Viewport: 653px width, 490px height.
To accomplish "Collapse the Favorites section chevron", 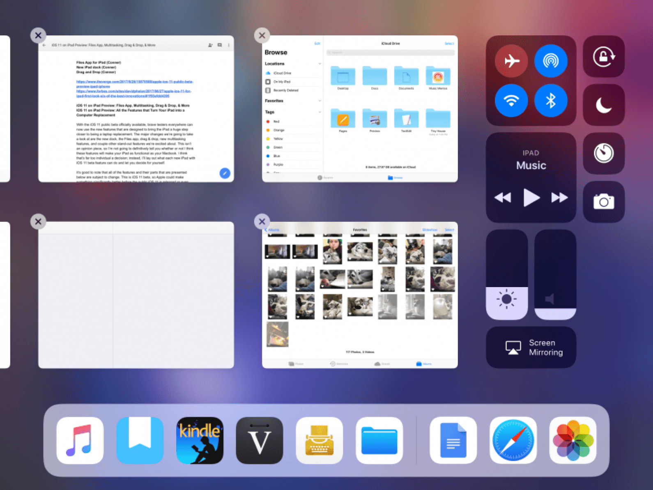I will 320,101.
